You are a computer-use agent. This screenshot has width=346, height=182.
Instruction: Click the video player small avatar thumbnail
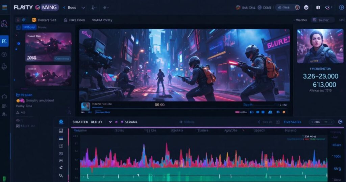tap(85, 106)
